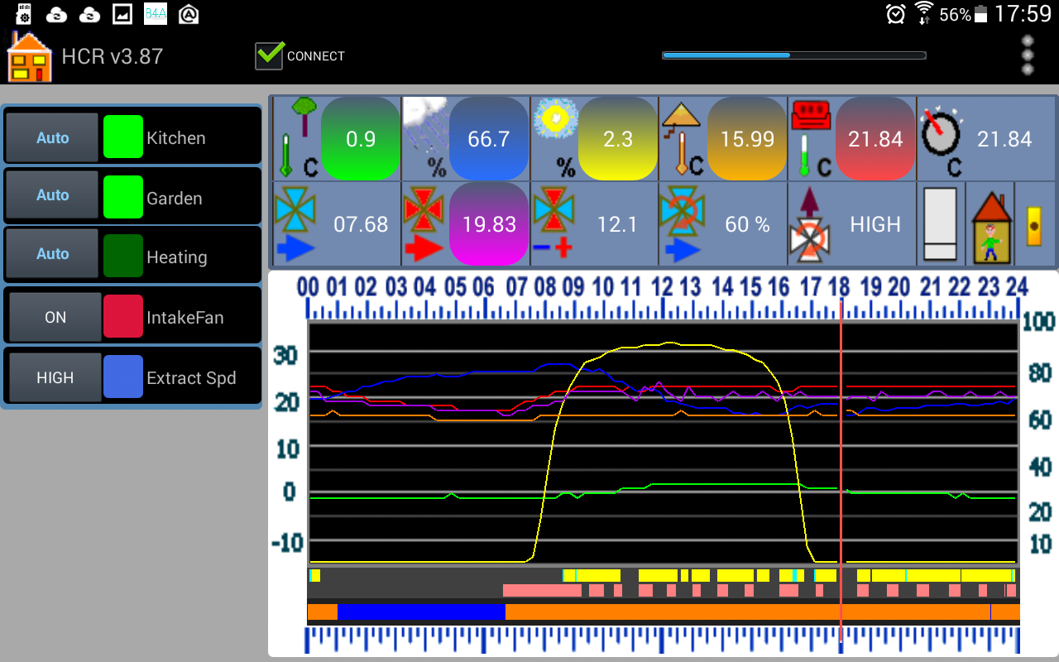The image size is (1059, 662).
Task: Open the three-dot overflow menu
Action: pyautogui.click(x=1028, y=55)
